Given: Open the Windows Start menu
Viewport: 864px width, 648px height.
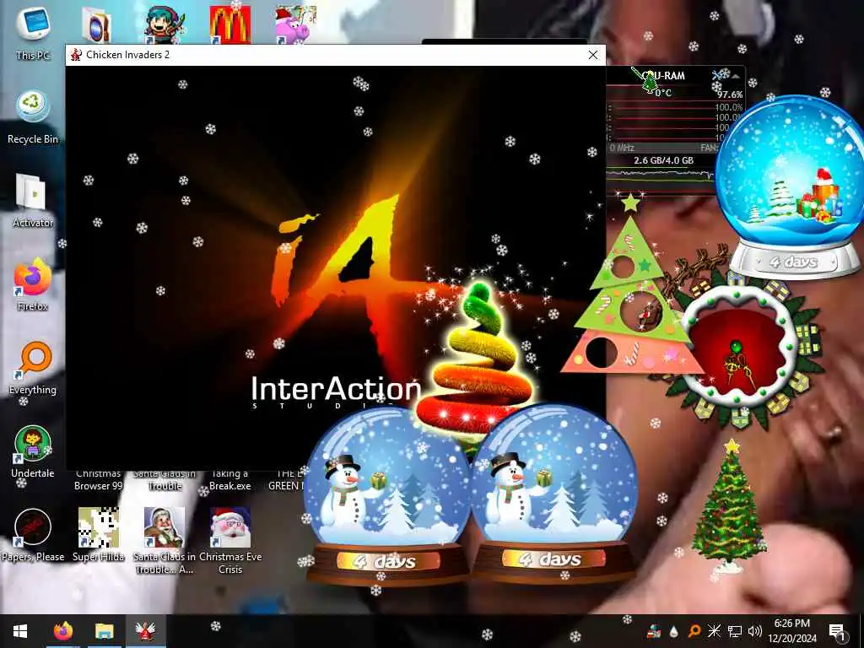Looking at the screenshot, I should click(x=20, y=631).
